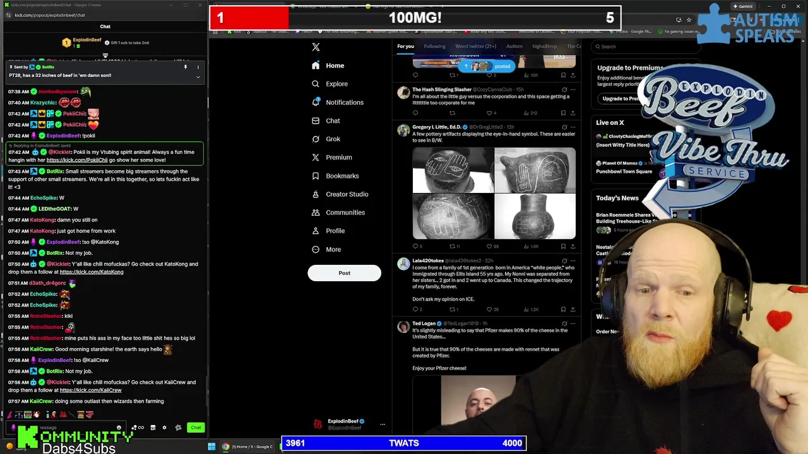The height and width of the screenshot is (454, 808).
Task: Expand pinned BotRix message chevron
Action: tap(198, 77)
